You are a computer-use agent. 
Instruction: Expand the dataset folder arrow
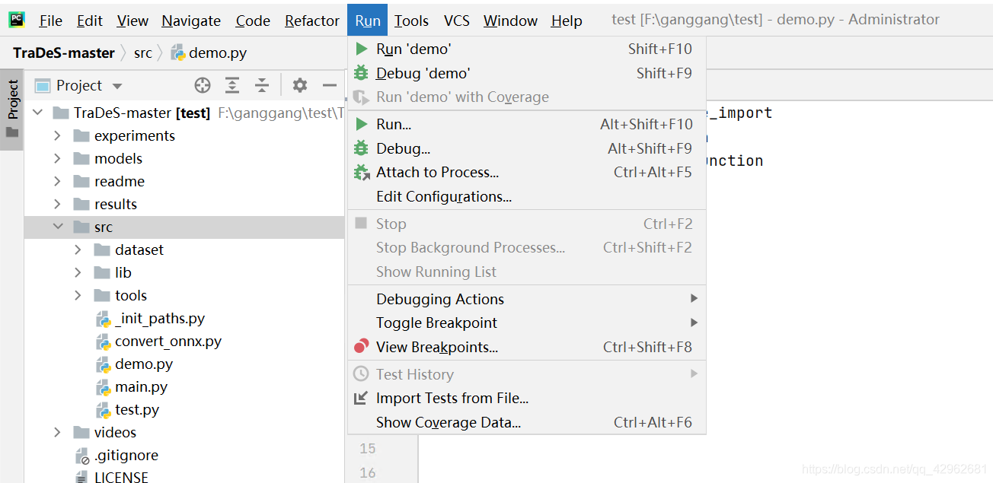[78, 250]
